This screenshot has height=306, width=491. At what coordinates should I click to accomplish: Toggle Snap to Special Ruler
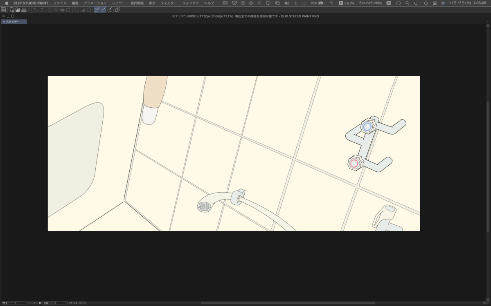click(103, 10)
